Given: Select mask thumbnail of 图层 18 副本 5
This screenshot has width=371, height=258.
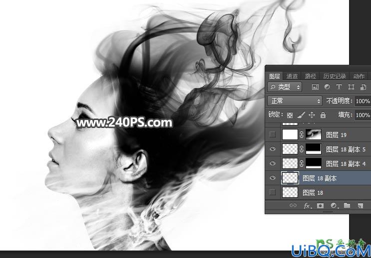Looking at the screenshot, I should pos(314,149).
